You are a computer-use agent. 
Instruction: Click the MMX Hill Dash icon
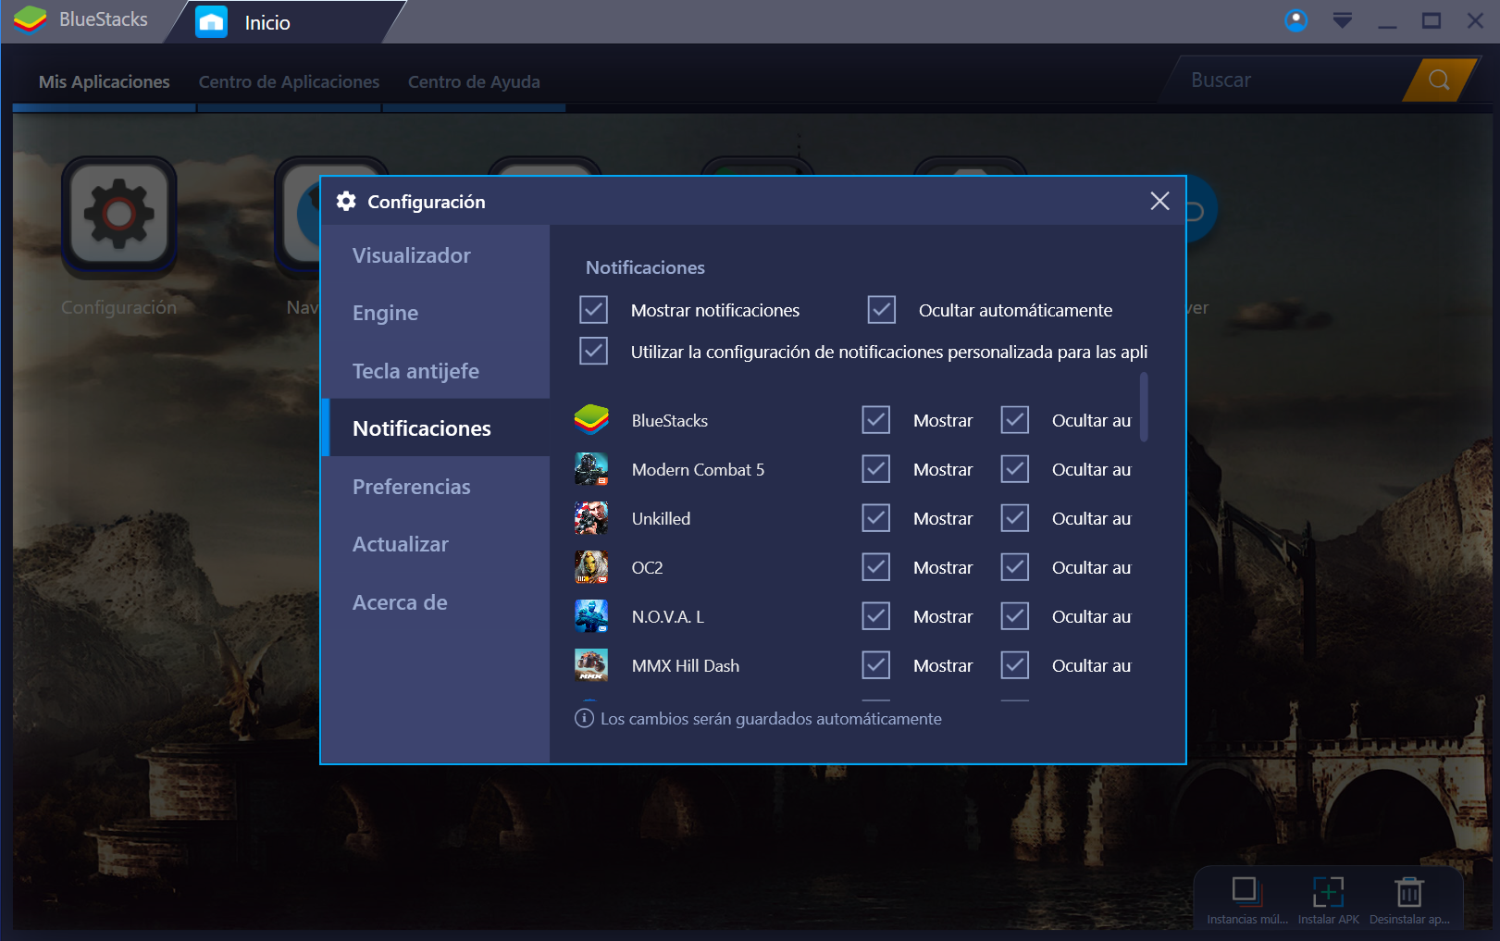(592, 664)
